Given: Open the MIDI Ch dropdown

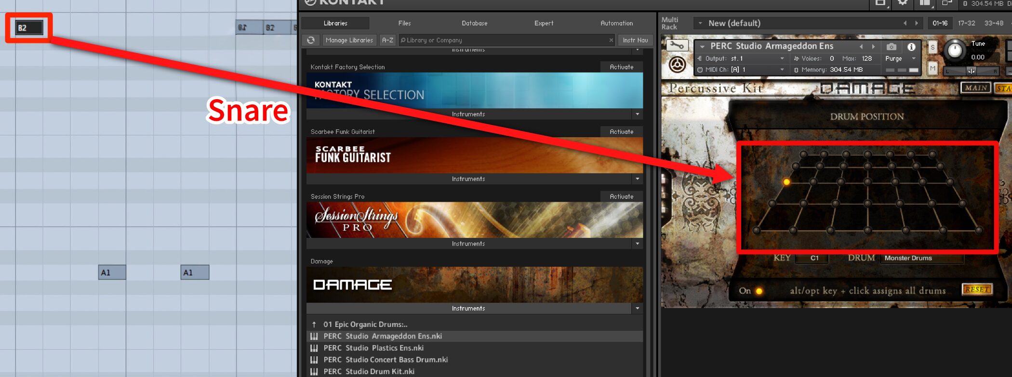Looking at the screenshot, I should (x=782, y=70).
